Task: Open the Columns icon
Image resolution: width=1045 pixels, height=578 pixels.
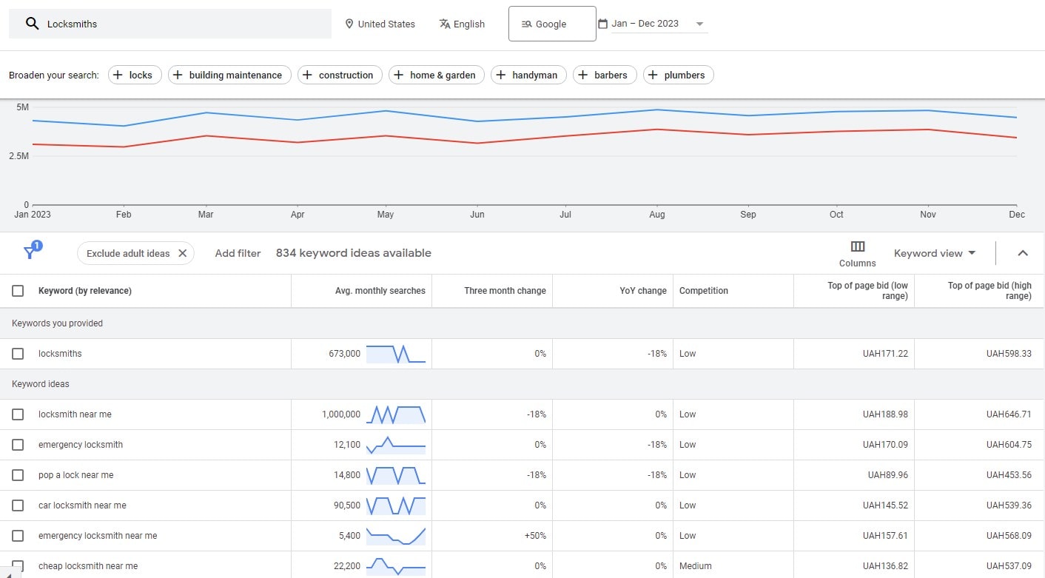Action: (x=858, y=246)
